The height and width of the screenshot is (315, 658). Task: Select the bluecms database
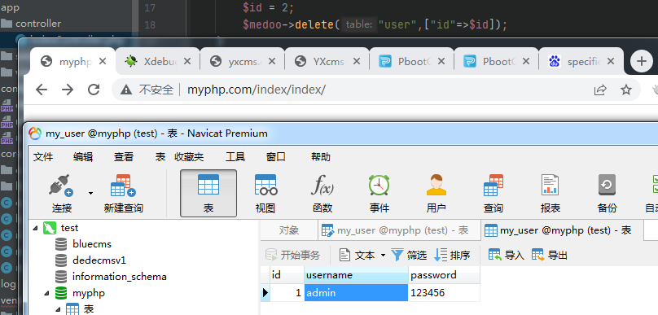(x=92, y=244)
